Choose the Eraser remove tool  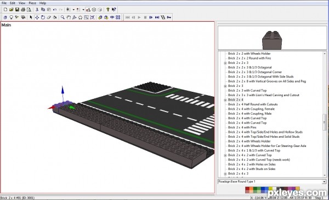pos(49,17)
